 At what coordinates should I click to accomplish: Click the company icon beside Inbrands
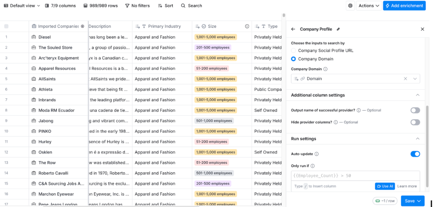point(34,100)
